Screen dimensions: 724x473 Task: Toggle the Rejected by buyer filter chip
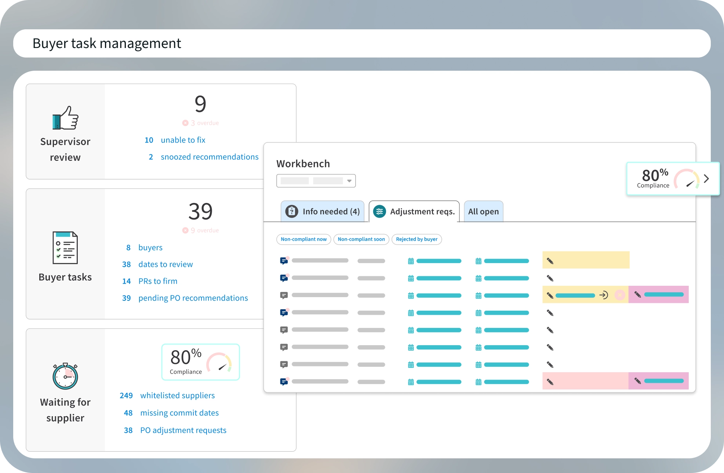(416, 239)
